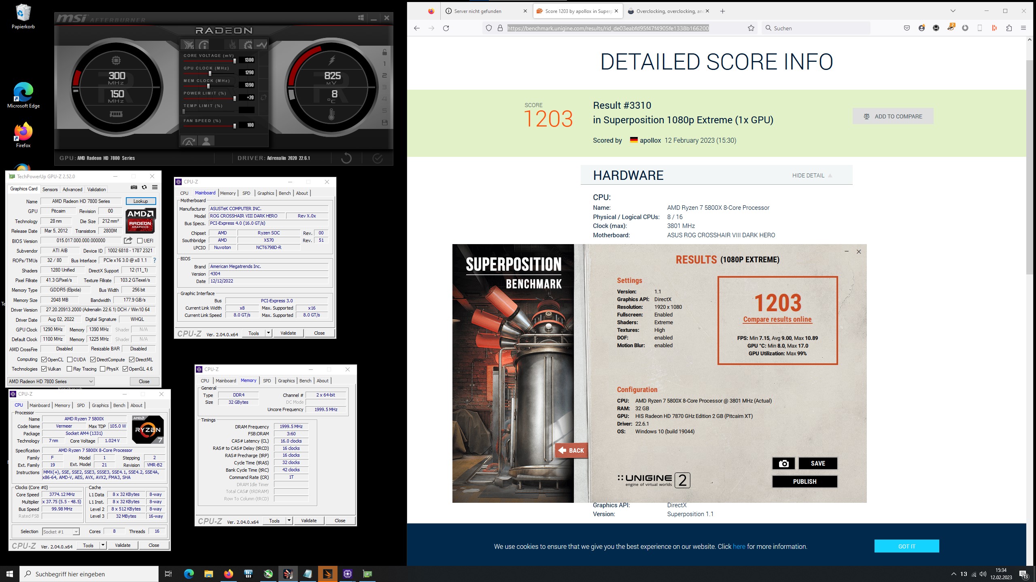Refresh GPU-Z with the reload icon
This screenshot has width=1036, height=582.
pos(144,187)
